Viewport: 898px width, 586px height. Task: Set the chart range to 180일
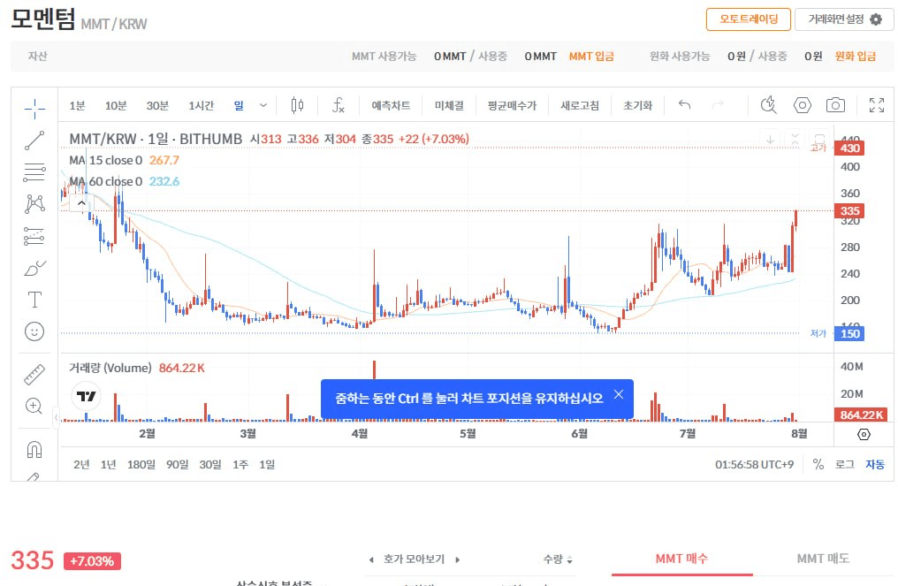coord(141,465)
